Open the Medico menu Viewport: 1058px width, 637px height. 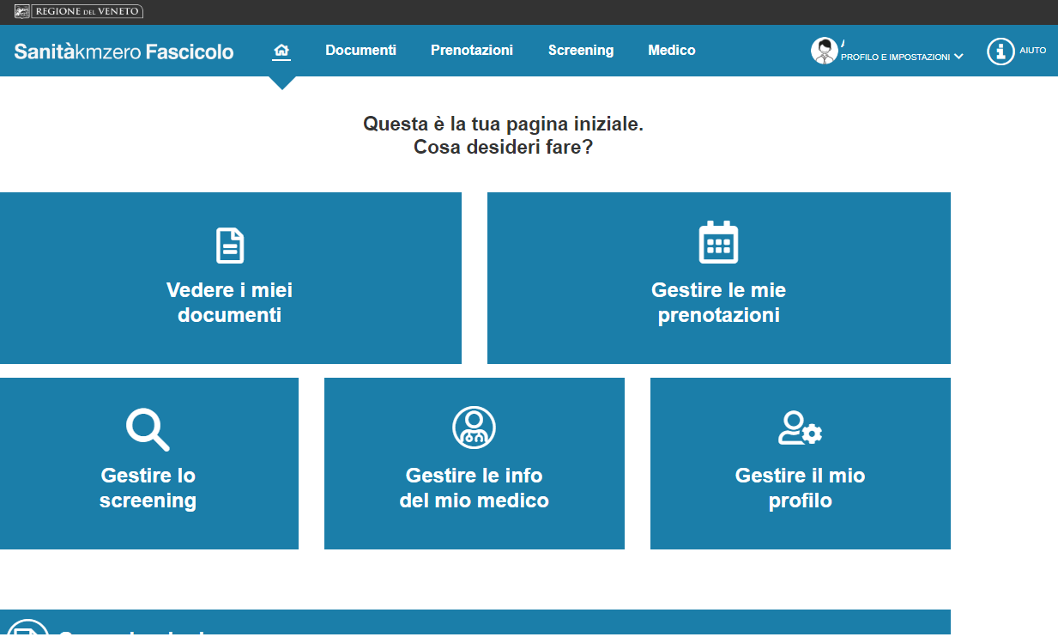coord(672,51)
